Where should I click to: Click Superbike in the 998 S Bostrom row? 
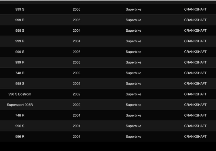point(133,94)
